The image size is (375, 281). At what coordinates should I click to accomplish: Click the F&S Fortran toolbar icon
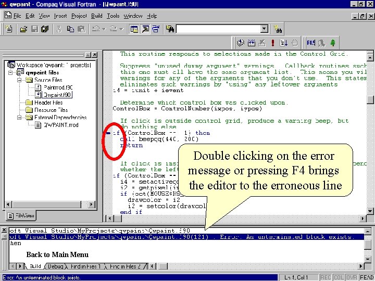(311, 43)
